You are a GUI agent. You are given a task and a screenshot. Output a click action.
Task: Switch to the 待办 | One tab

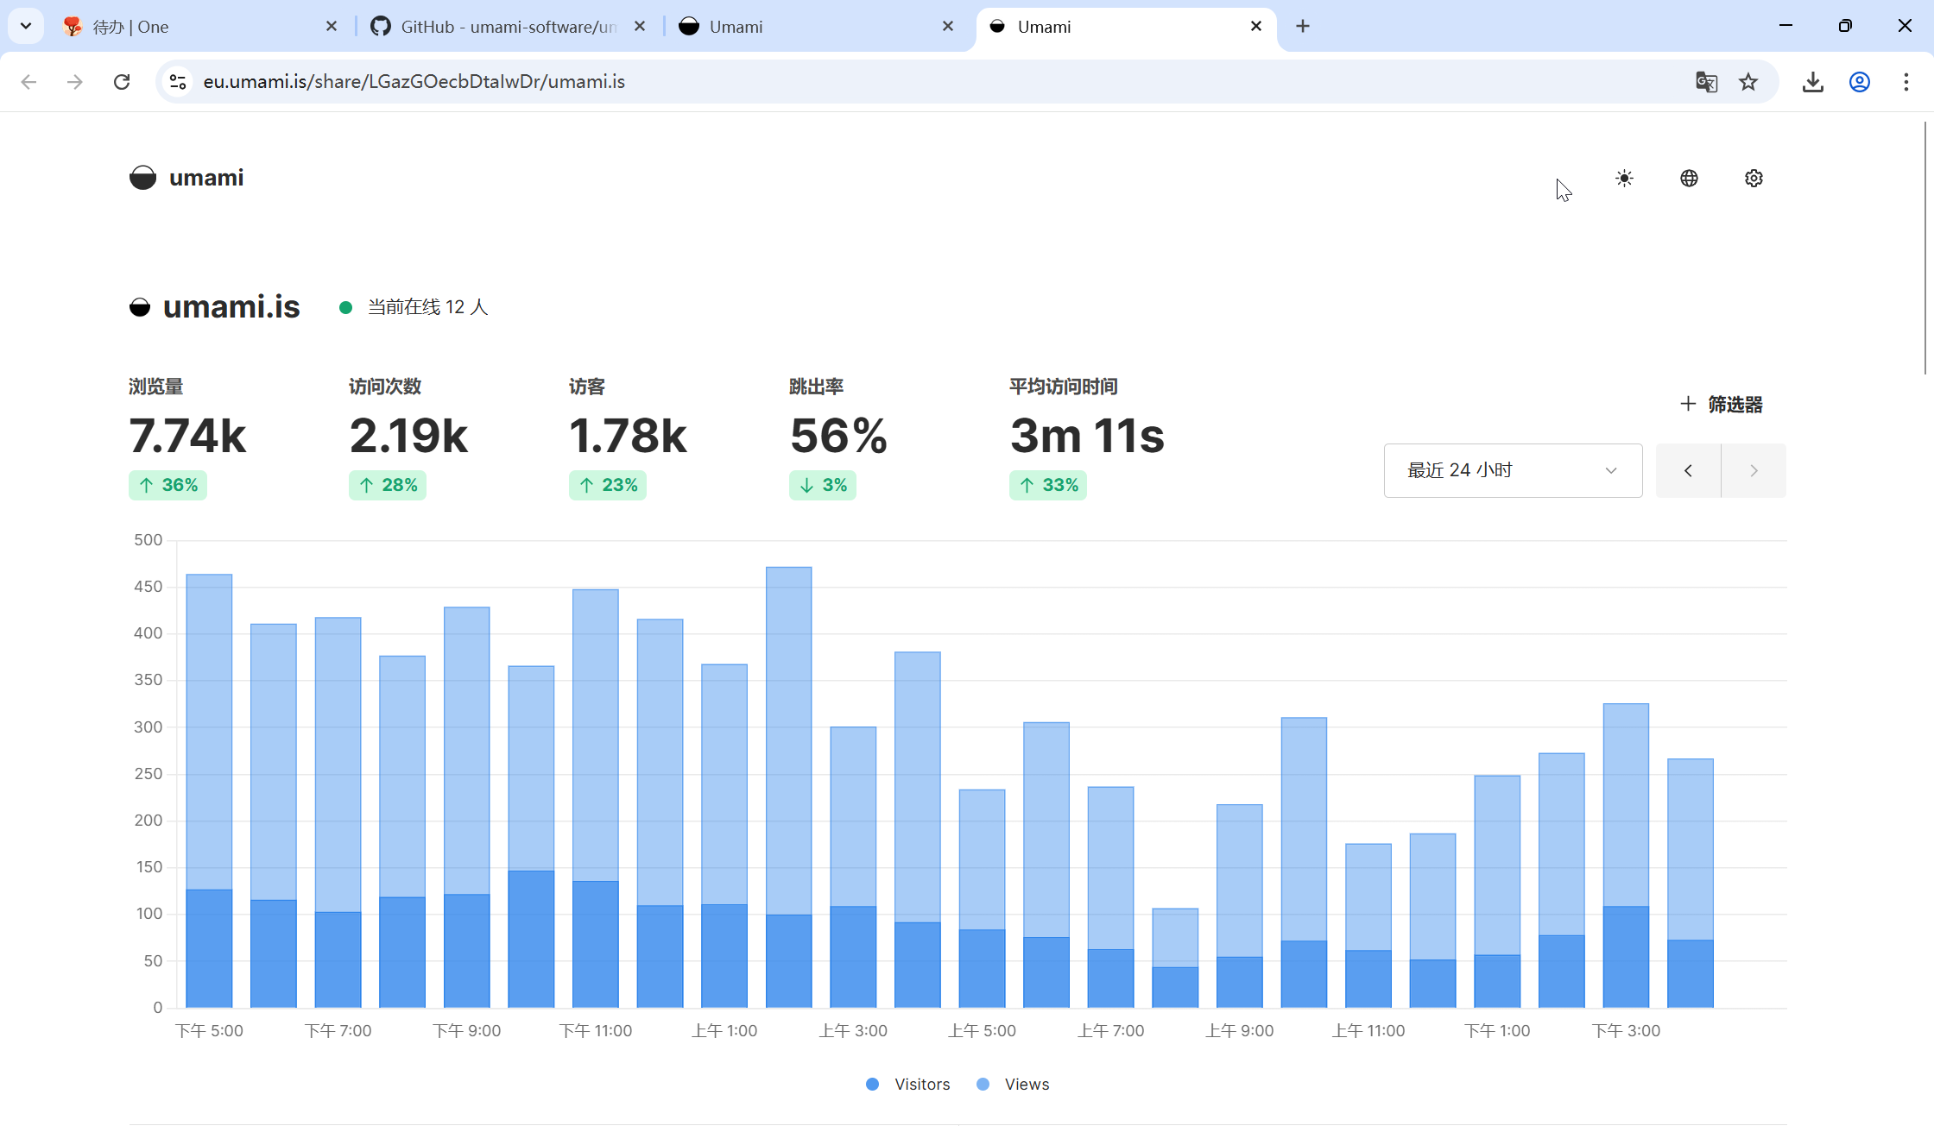201,26
